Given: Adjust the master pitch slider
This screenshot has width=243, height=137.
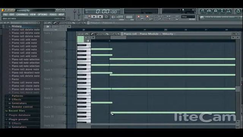Looking at the screenshot, I should pyautogui.click(x=79, y=14).
